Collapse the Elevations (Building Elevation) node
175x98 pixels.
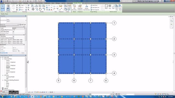3,80
